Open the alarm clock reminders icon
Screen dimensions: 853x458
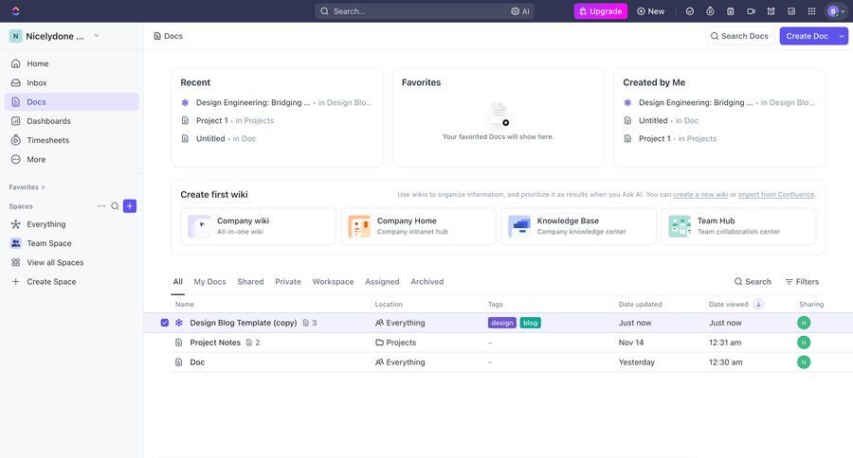[x=771, y=10]
